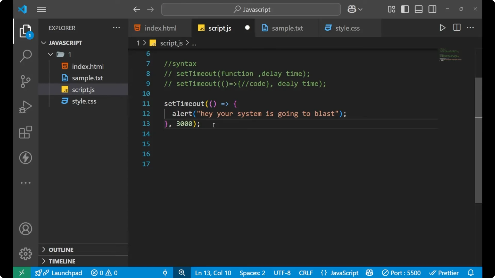Run the code with the play button
Screen dimensions: 495x278
(442, 28)
